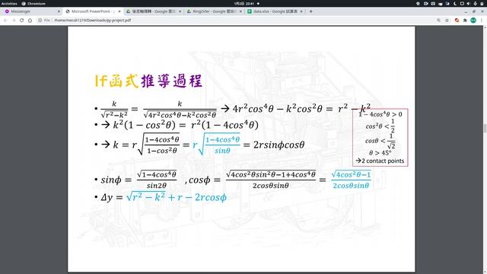
Task: Click the blue Δy formula text
Action: click(177, 197)
